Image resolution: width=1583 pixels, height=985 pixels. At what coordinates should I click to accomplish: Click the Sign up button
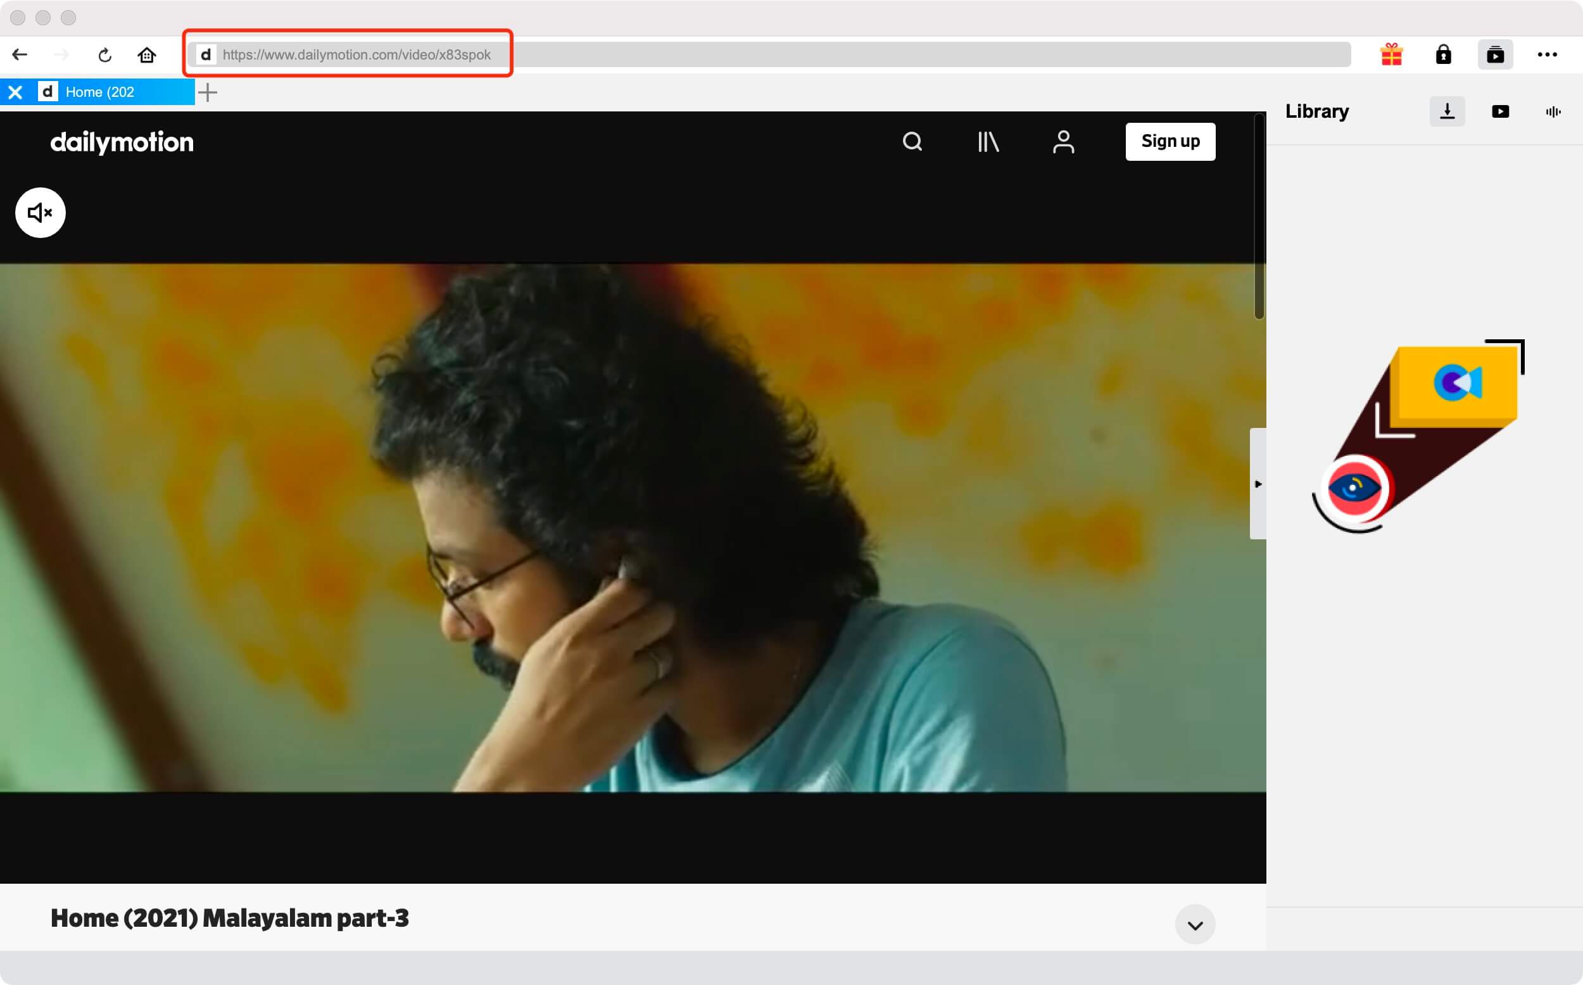click(x=1170, y=141)
